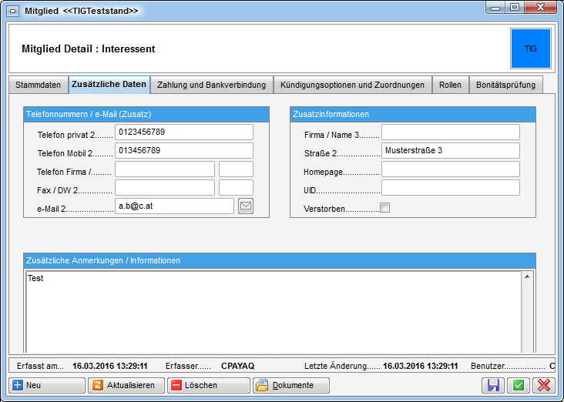The image size is (564, 402).
Task: Click the Telefon Mobil 2 field
Action: click(x=184, y=151)
